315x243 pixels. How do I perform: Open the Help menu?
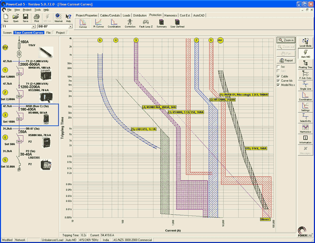[46, 9]
